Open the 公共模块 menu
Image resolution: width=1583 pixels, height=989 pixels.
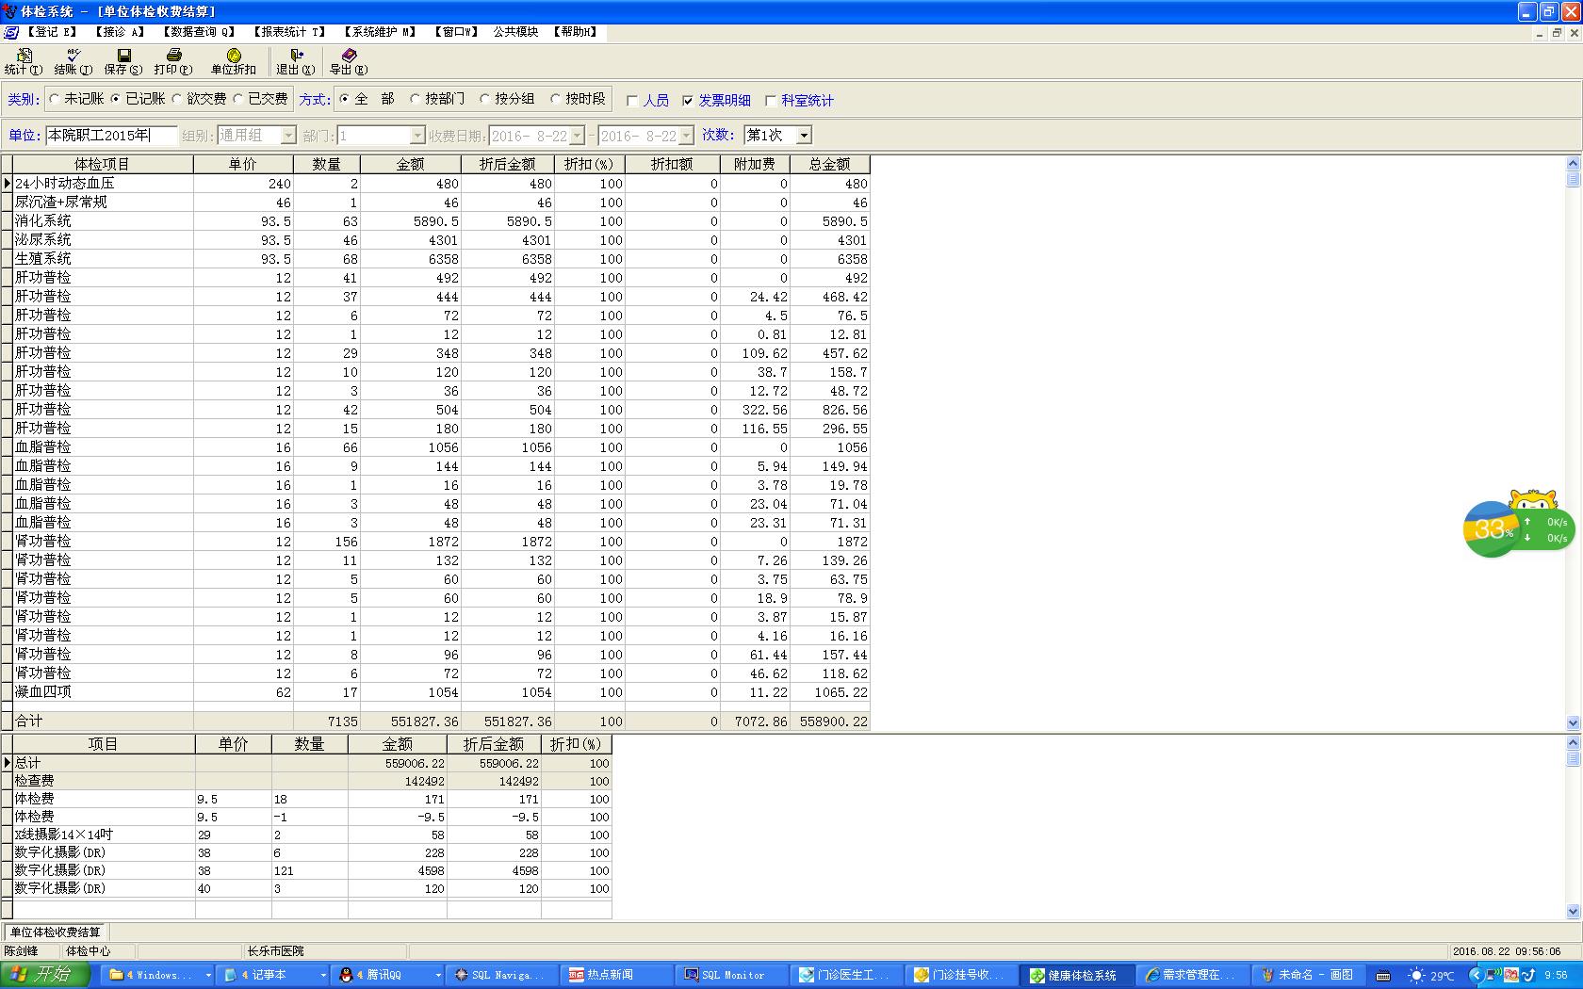(x=515, y=32)
